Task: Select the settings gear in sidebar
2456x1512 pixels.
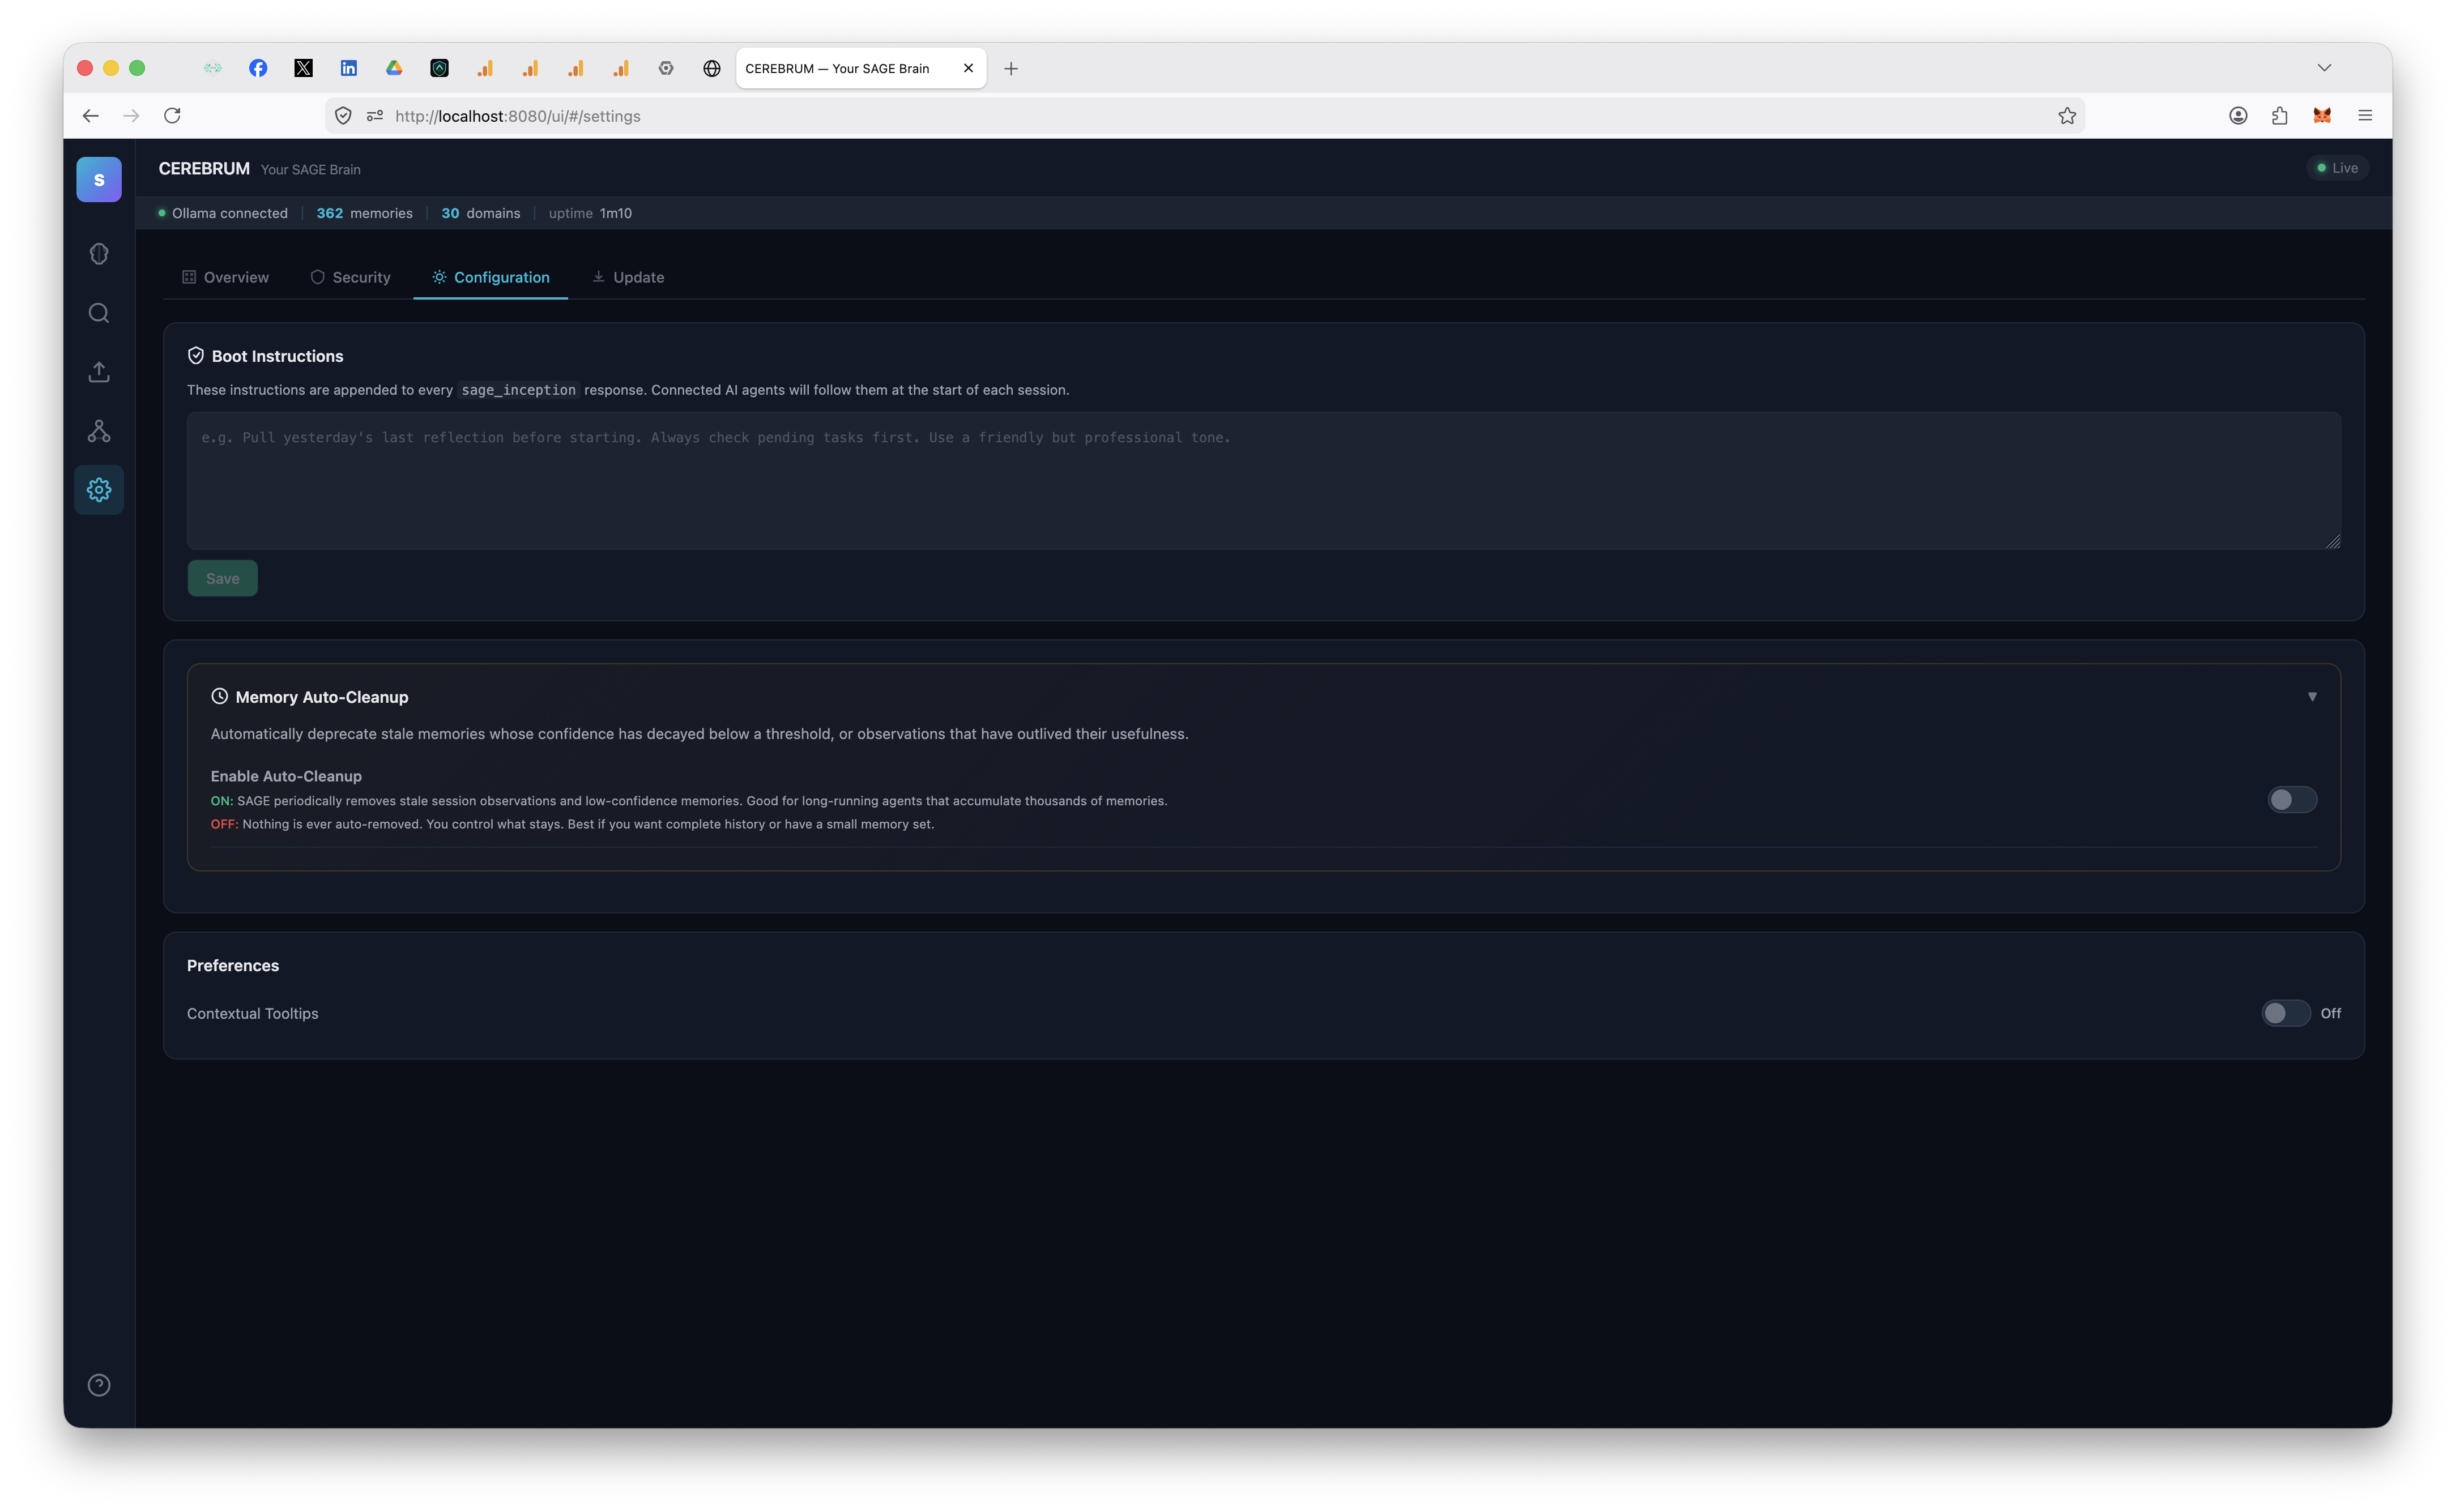Action: tap(98, 489)
